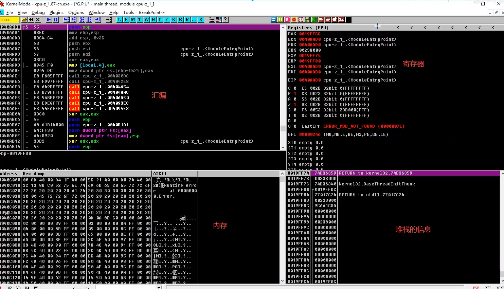This screenshot has width=504, height=289.
Task: Restart the program with the rewind icon
Action: (31, 20)
